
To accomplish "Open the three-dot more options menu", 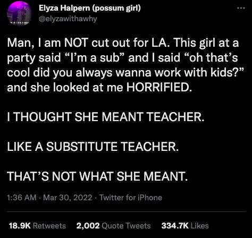I will pyautogui.click(x=241, y=8).
